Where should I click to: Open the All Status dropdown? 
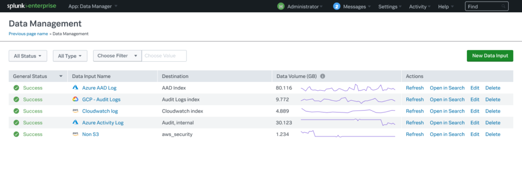coord(28,56)
